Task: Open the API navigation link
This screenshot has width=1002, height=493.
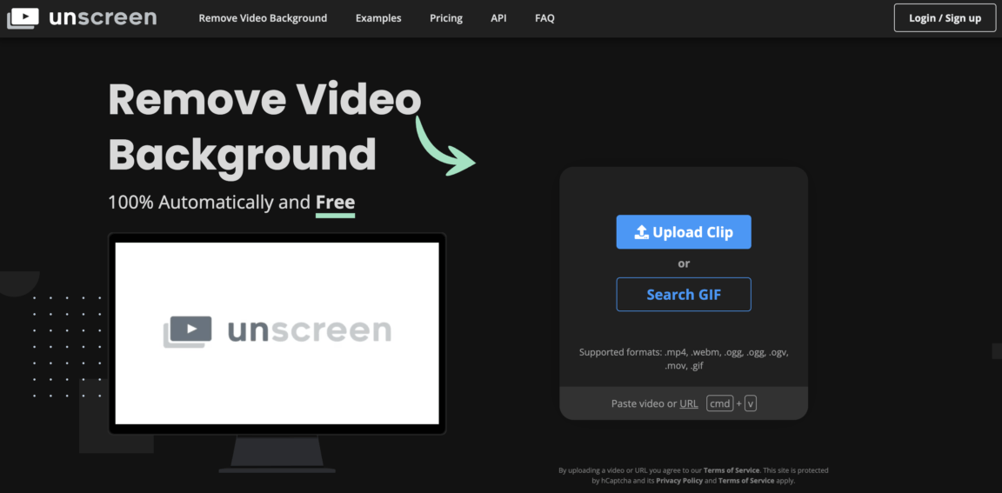Action: click(x=498, y=18)
